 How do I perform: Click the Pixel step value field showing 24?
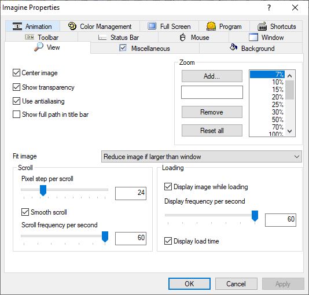tap(131, 193)
